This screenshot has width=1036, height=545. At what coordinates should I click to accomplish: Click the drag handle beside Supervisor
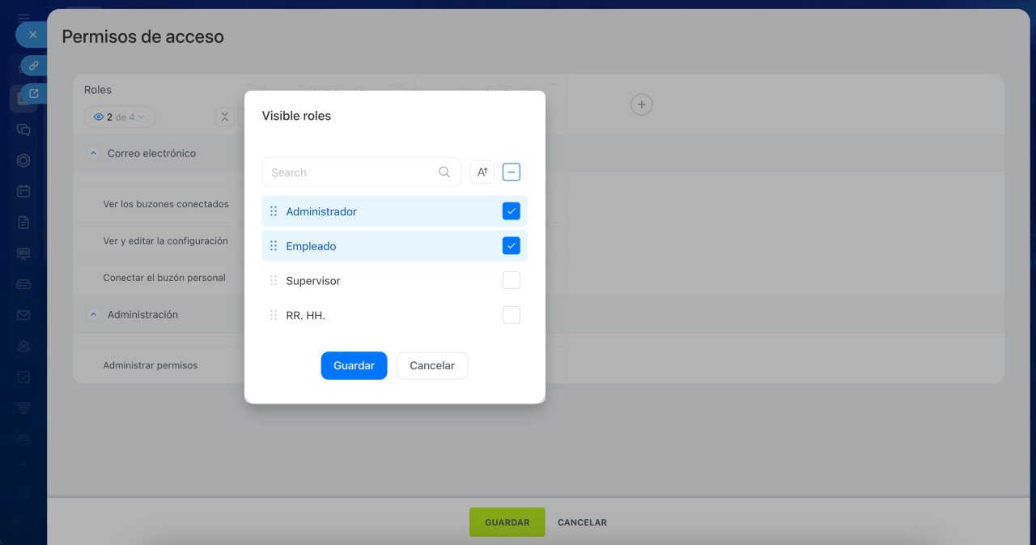pos(274,281)
